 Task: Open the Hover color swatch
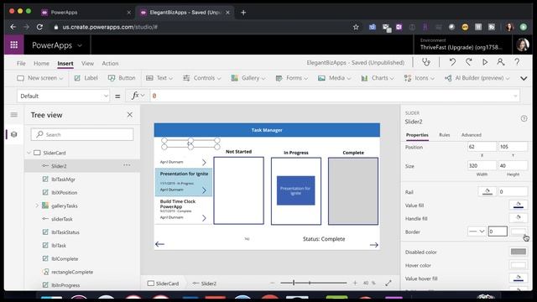coord(519,265)
